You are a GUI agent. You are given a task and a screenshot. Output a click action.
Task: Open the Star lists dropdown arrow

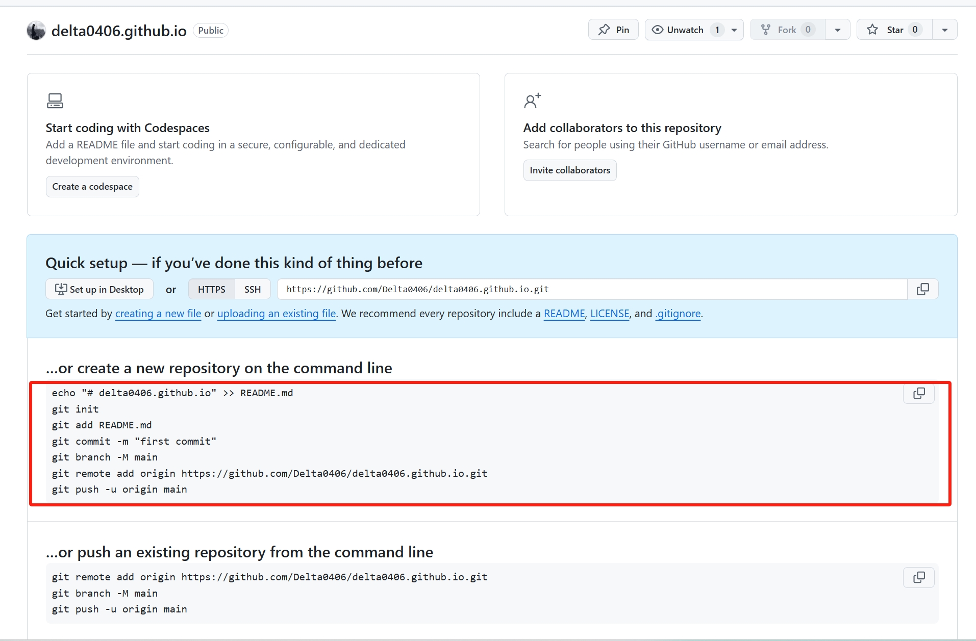[945, 30]
